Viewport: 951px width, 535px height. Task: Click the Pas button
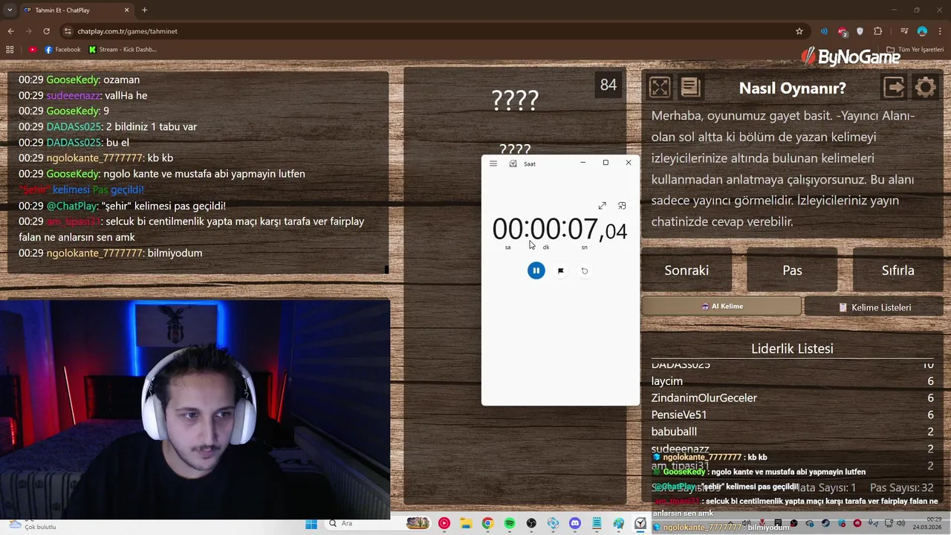[792, 270]
